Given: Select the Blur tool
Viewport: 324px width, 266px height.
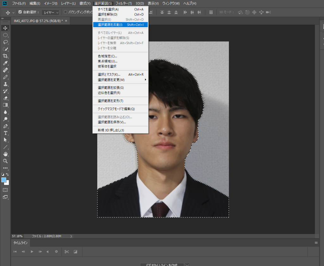Looking at the screenshot, I should click(x=5, y=112).
